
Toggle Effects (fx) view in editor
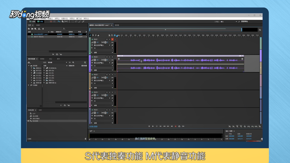pos(93,35)
